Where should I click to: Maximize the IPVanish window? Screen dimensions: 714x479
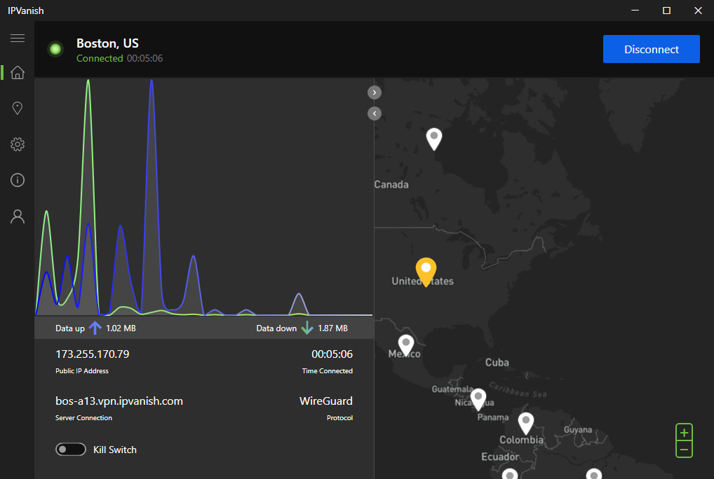(666, 10)
